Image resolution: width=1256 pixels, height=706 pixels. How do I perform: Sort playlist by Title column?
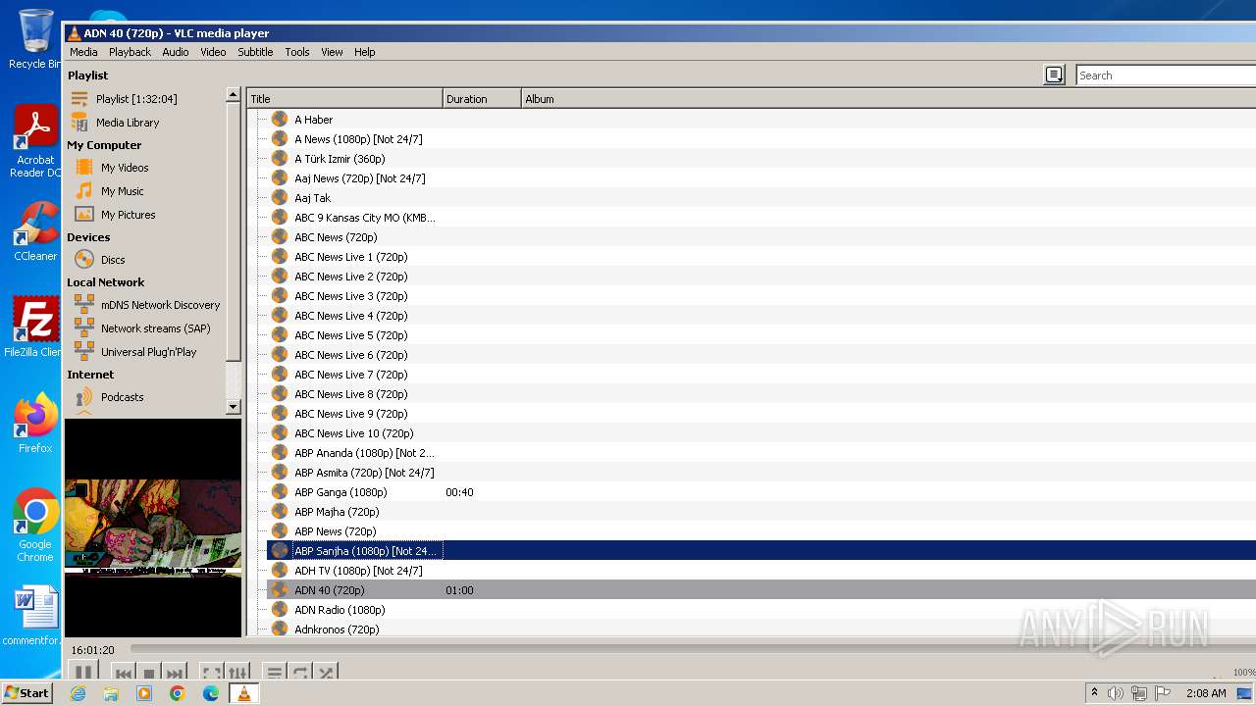pyautogui.click(x=344, y=99)
